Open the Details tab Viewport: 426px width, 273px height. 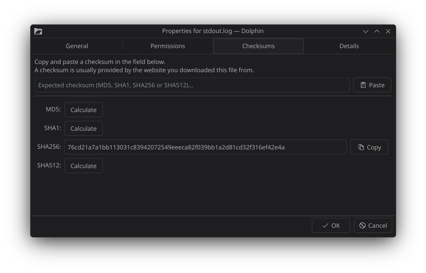349,46
